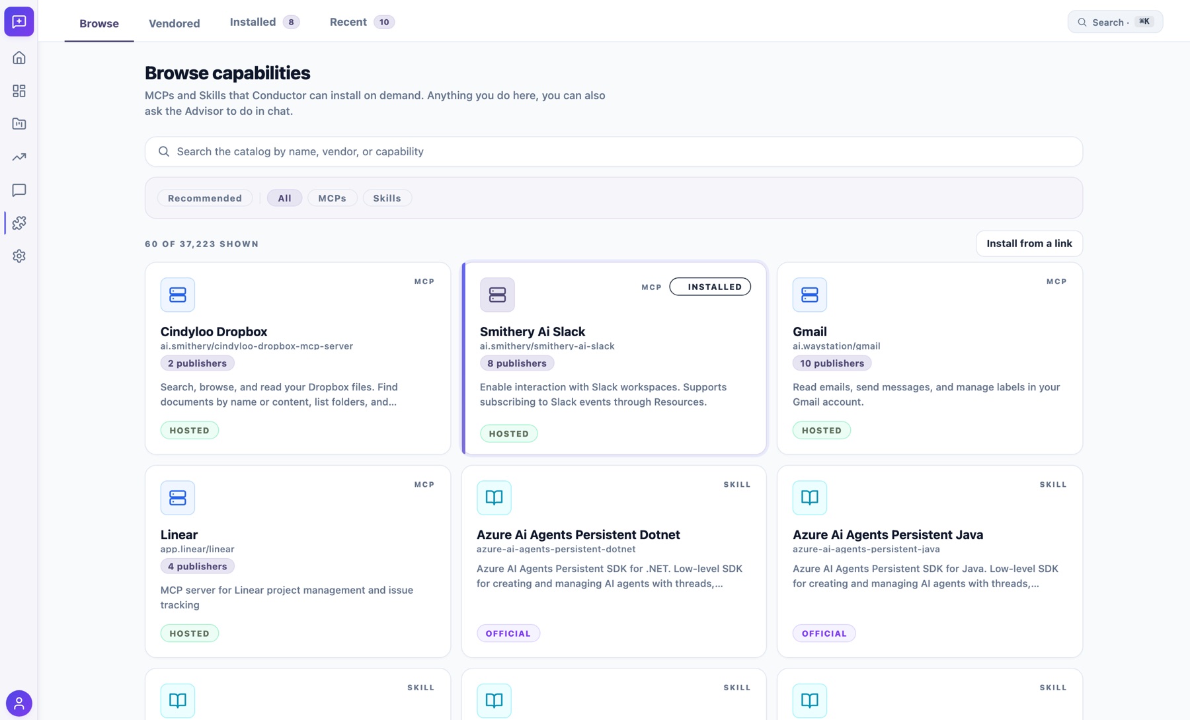Open Azure Ai Agents Persistent Dotnet title
Screen dimensions: 1190x720
coord(578,534)
